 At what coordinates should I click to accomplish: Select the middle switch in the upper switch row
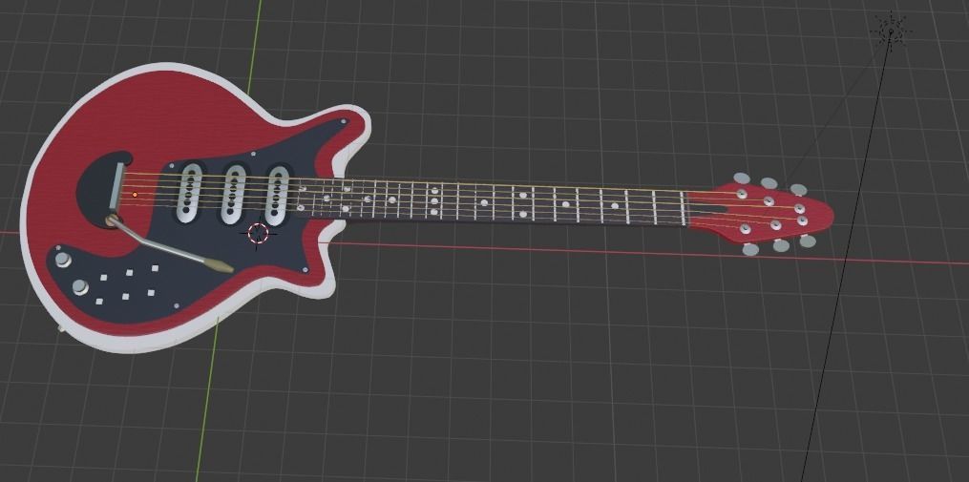[x=129, y=273]
